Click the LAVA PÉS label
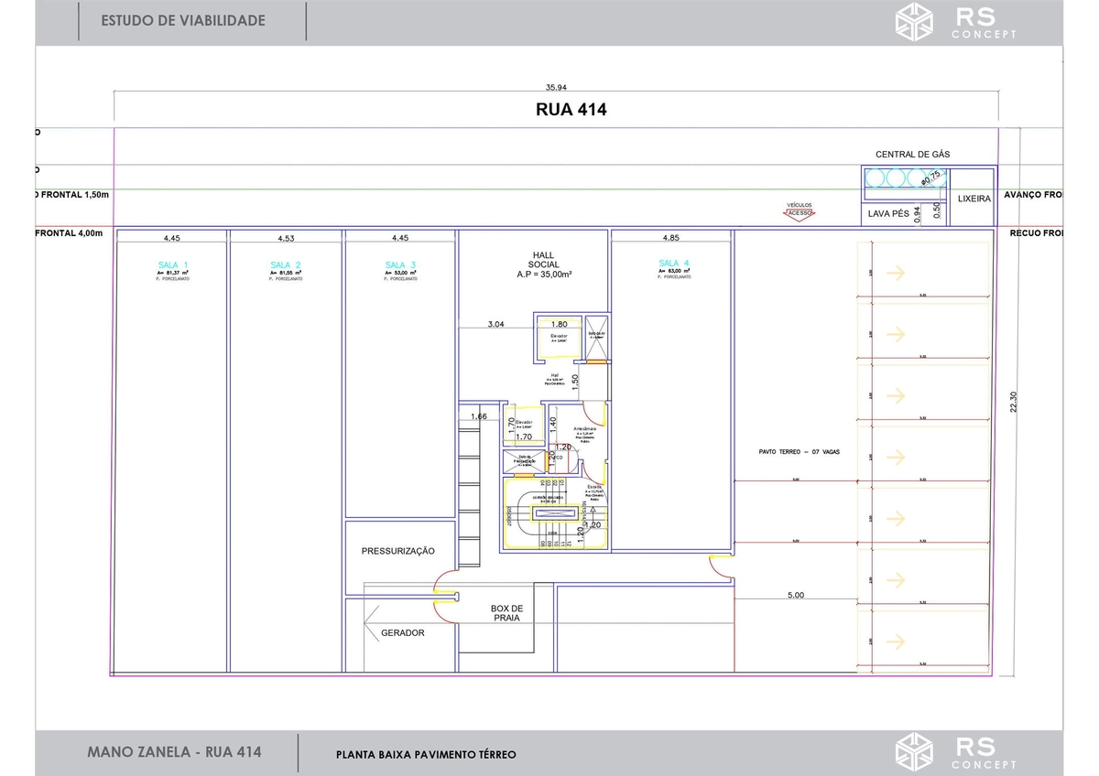The image size is (1099, 776). (x=888, y=214)
